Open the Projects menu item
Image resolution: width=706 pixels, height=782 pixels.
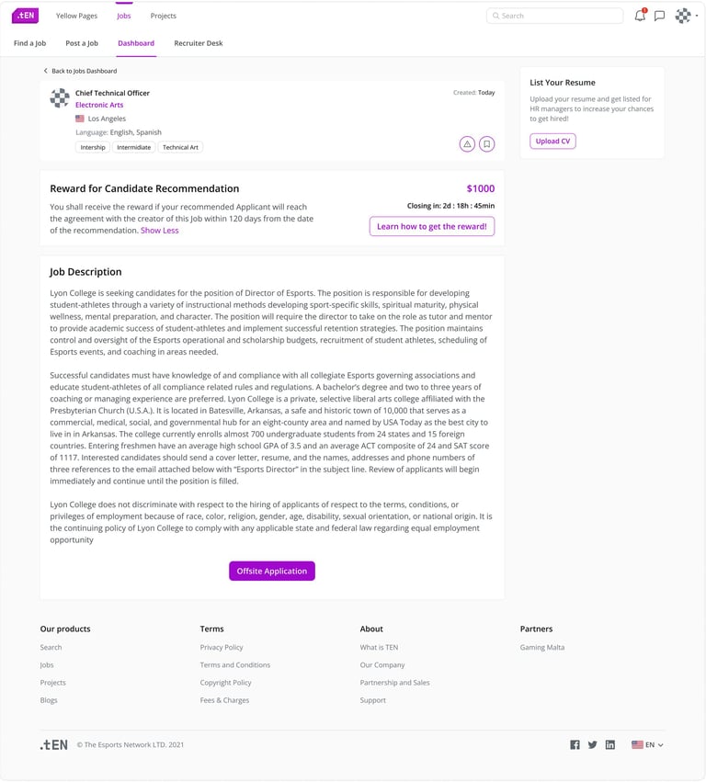[163, 16]
